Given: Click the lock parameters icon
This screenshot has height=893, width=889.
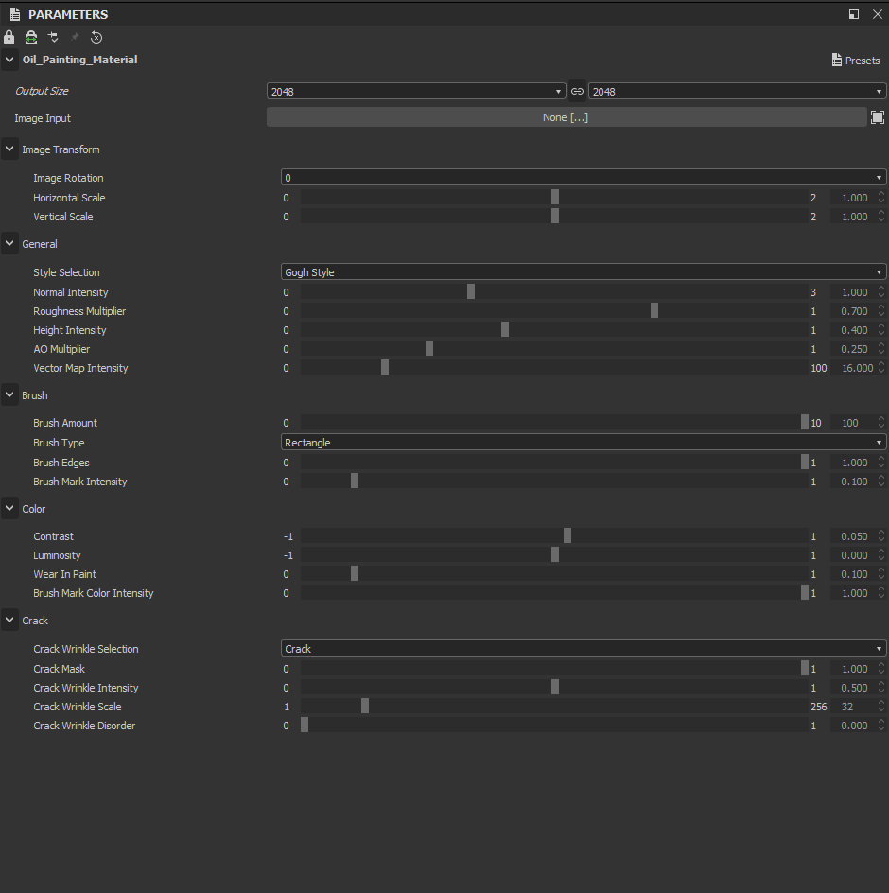Looking at the screenshot, I should pyautogui.click(x=9, y=38).
